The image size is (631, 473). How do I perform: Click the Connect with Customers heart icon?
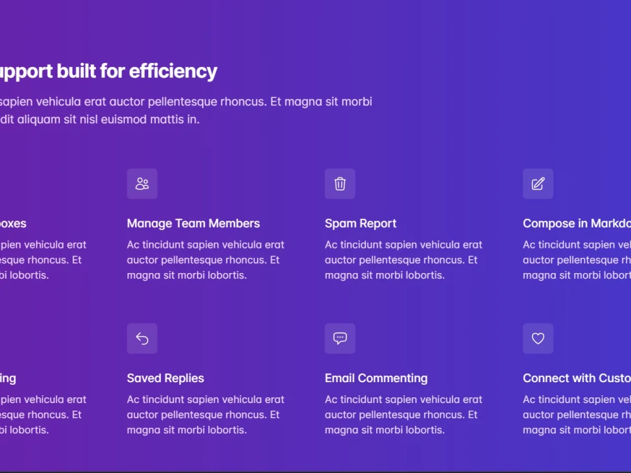tap(538, 339)
